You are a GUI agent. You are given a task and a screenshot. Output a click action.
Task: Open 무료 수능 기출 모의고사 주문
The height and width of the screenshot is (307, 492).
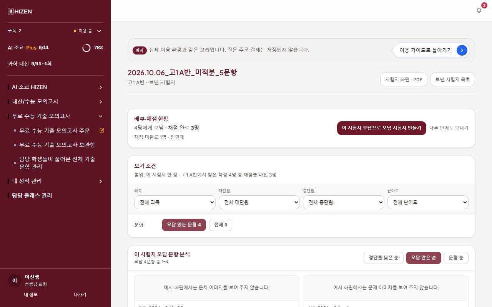[55, 130]
